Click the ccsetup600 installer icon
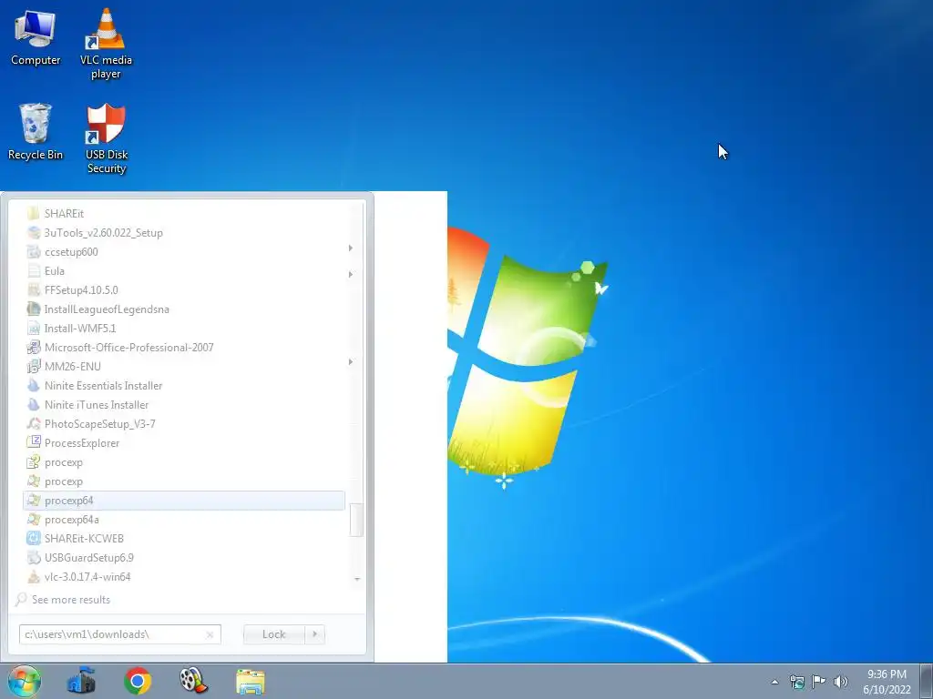The height and width of the screenshot is (699, 933). tap(34, 251)
